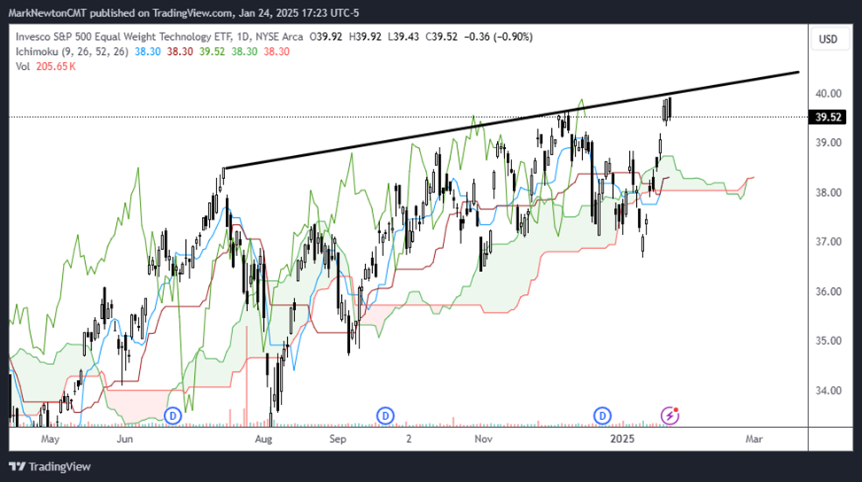
Task: Click the Ichimoku (9, 26, 52, 26) indicator label
Action: (x=72, y=51)
